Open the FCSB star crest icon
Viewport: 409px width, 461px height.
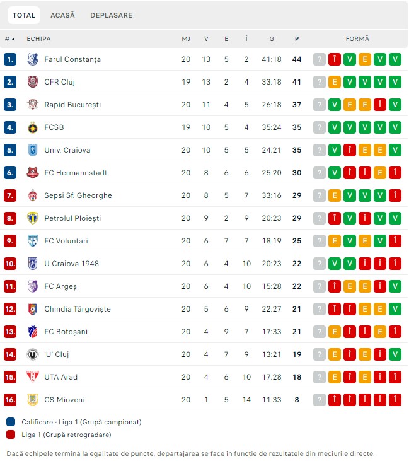pos(33,127)
